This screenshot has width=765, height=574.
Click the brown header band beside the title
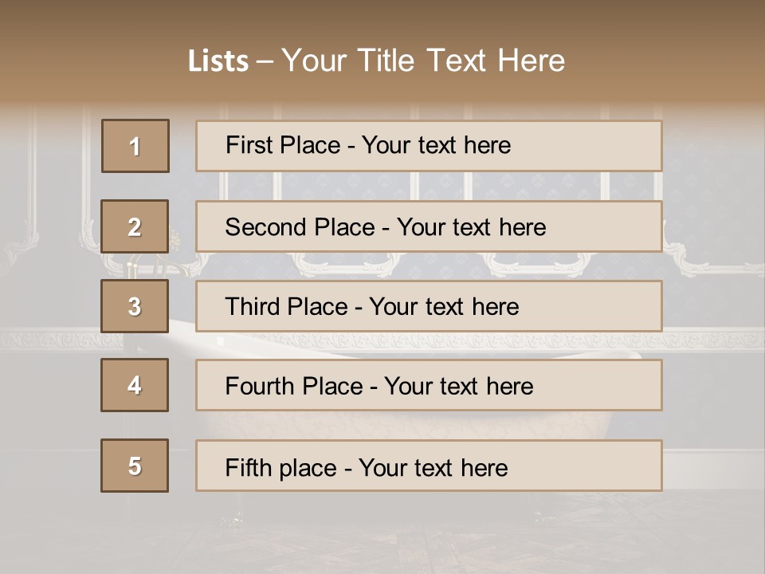click(x=664, y=53)
